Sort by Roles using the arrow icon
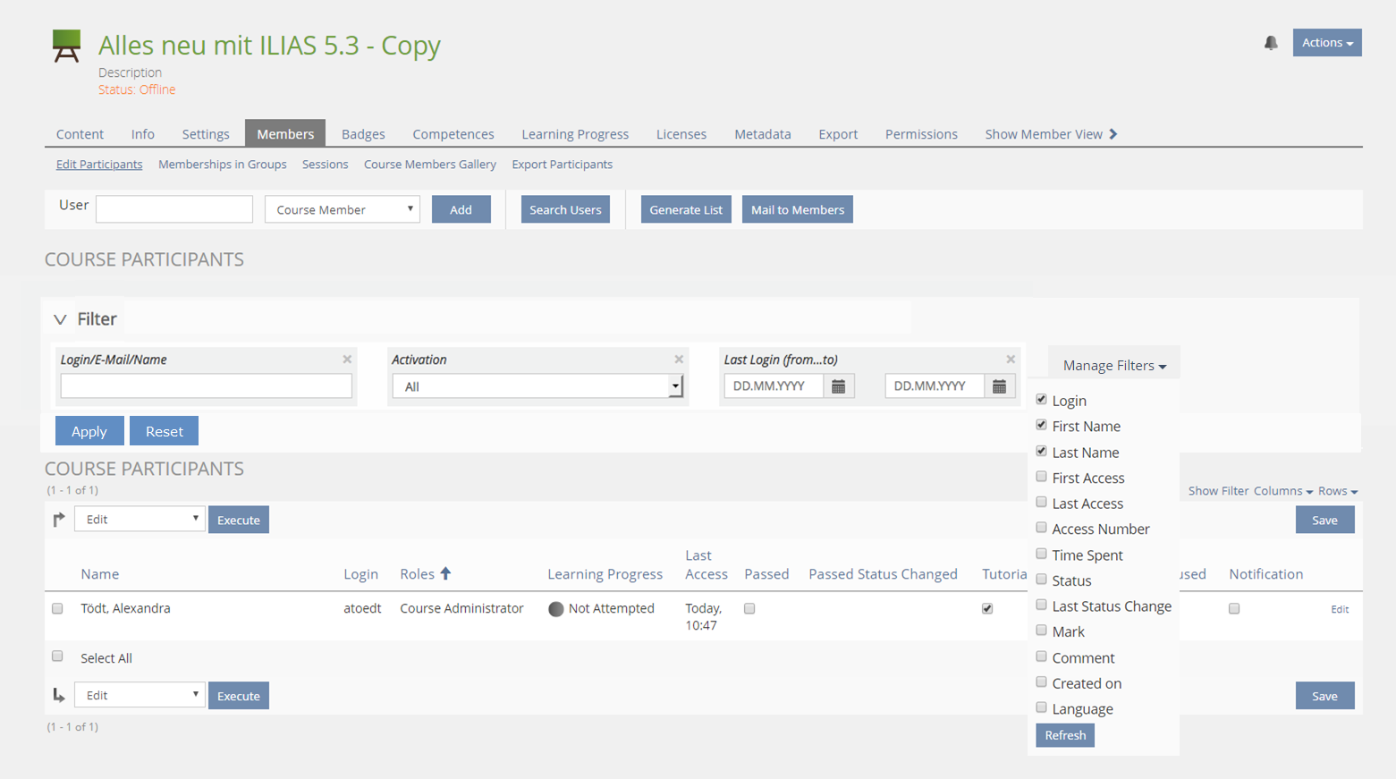1396x779 pixels. pos(445,574)
